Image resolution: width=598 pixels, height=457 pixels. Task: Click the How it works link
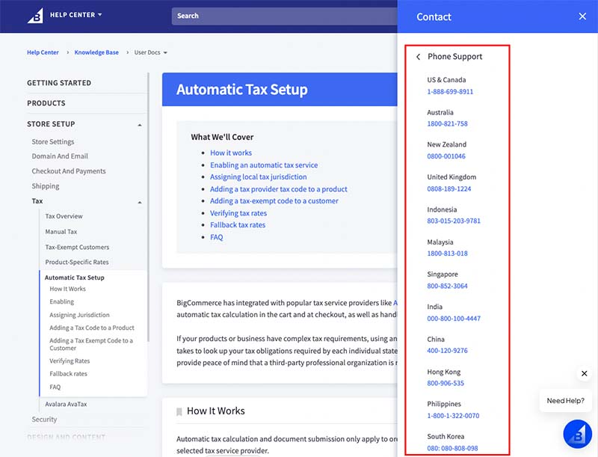[231, 153]
